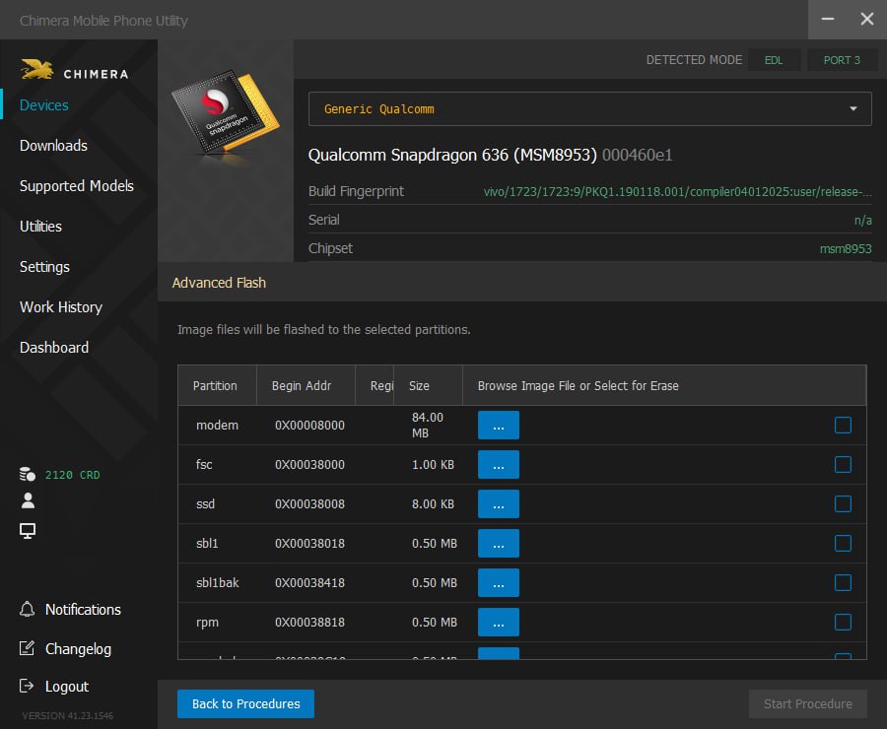Enable the sbl1bak partition checkbox
Screen dimensions: 887x729
coord(843,583)
